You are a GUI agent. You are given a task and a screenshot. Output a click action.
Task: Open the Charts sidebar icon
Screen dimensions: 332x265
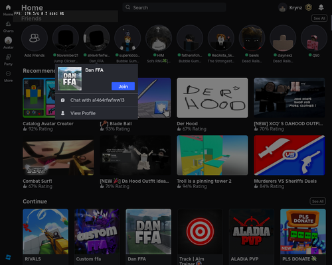click(8, 24)
